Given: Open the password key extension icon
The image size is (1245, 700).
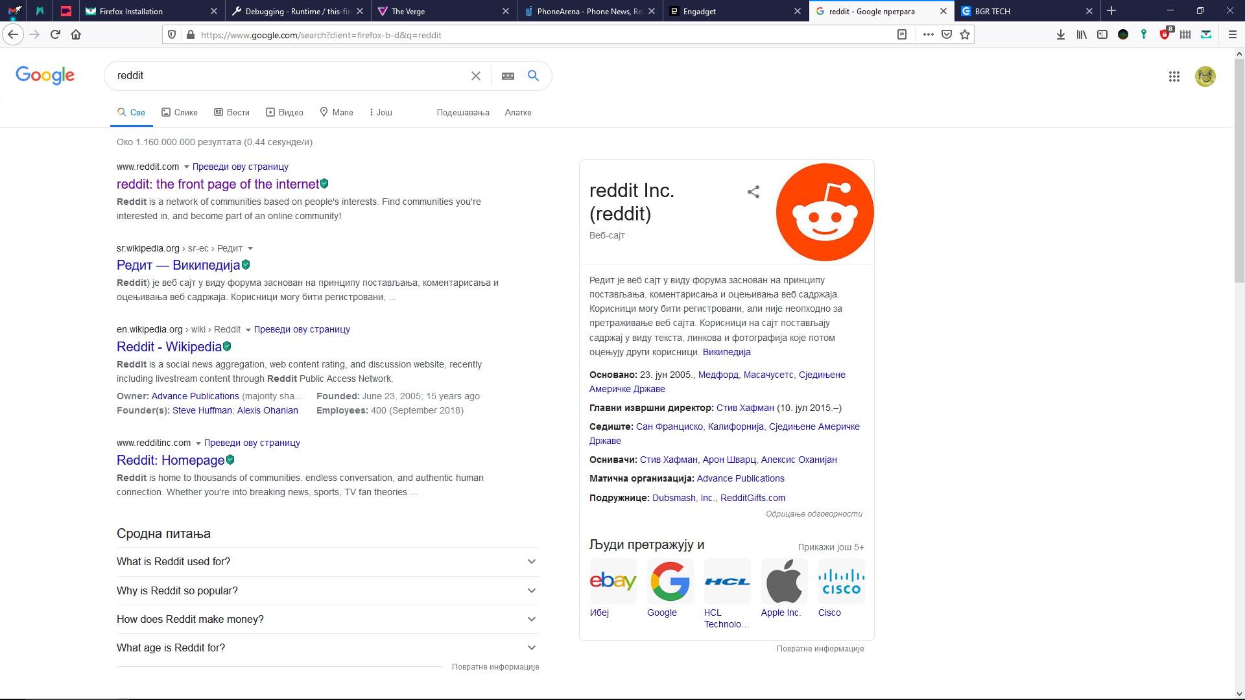Looking at the screenshot, I should click(x=1143, y=34).
